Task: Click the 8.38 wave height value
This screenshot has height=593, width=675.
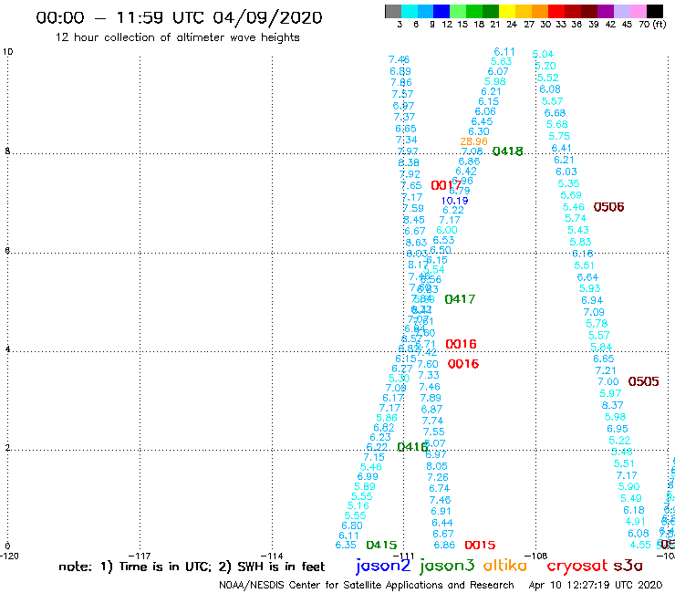Action: (x=409, y=162)
